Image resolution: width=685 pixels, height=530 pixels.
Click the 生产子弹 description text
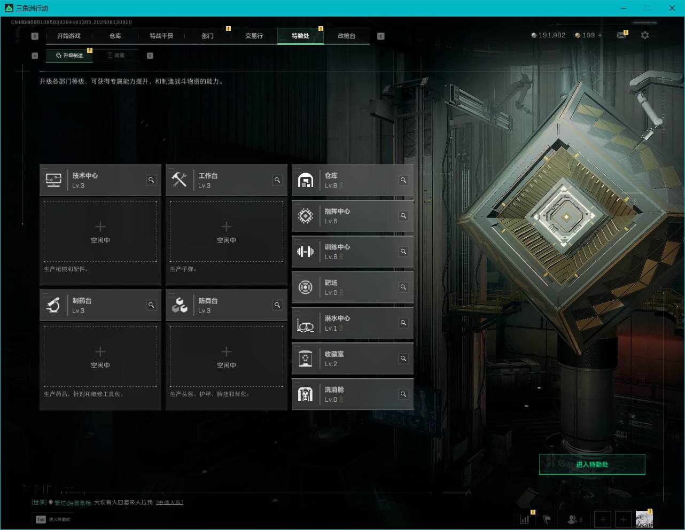coord(183,269)
